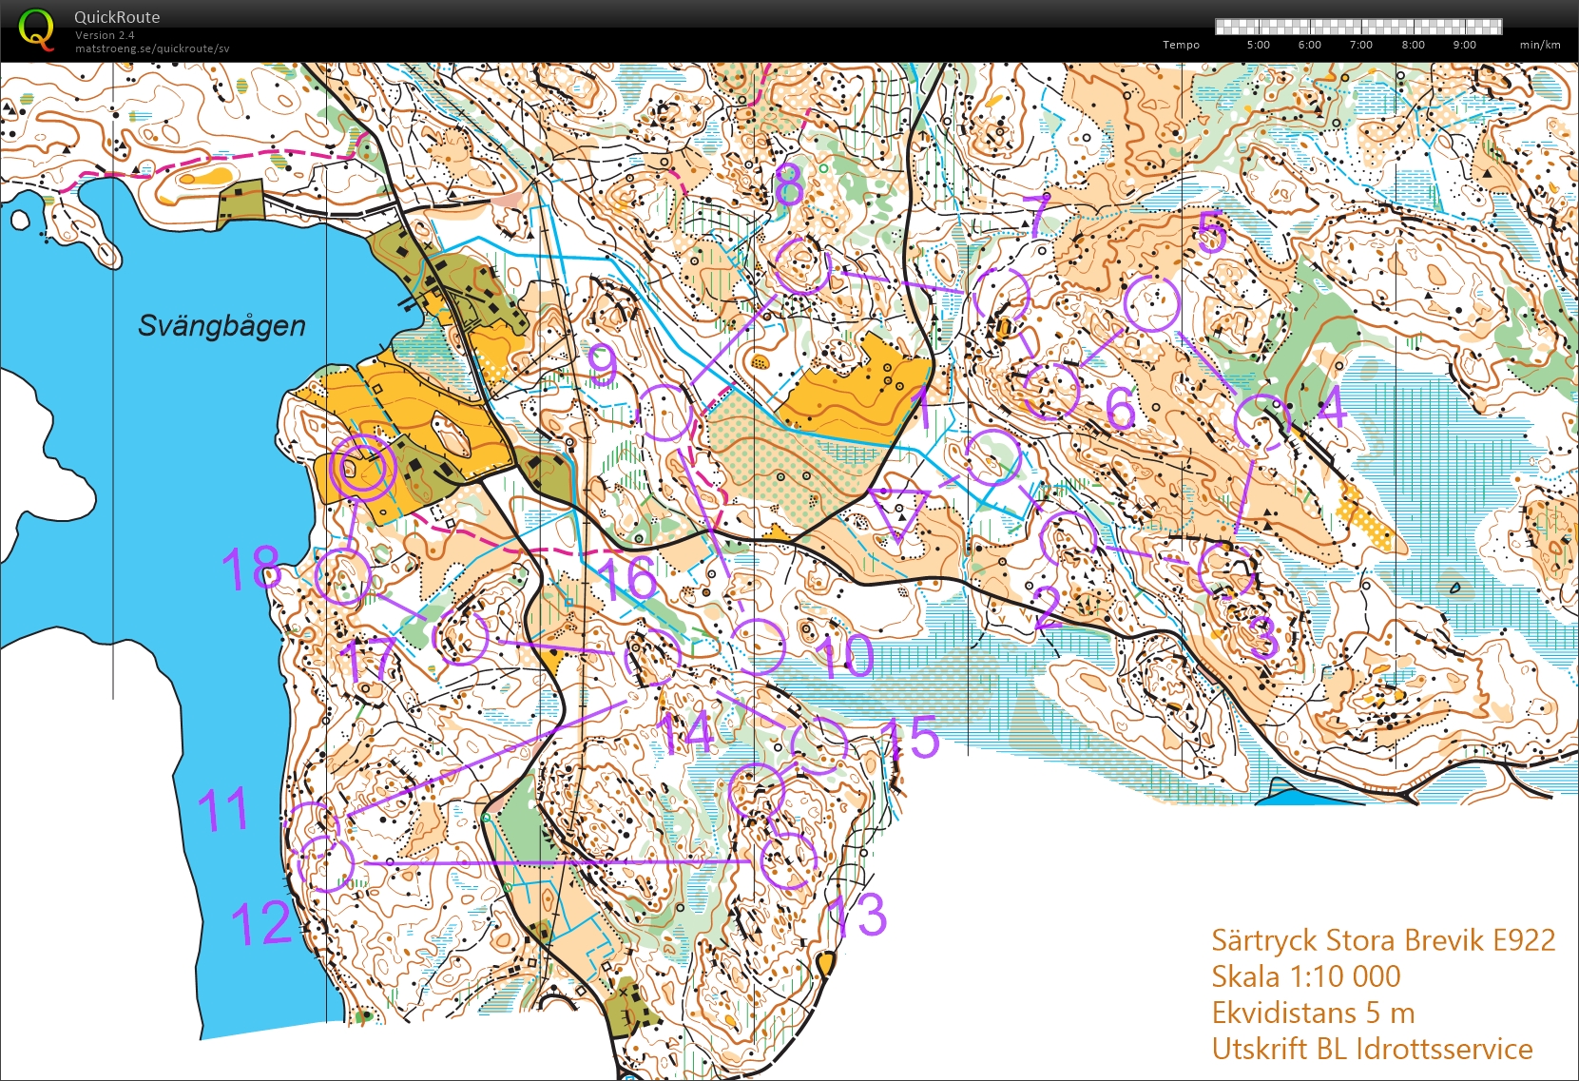Click the start triangle on the map
The image size is (1579, 1081).
898,512
